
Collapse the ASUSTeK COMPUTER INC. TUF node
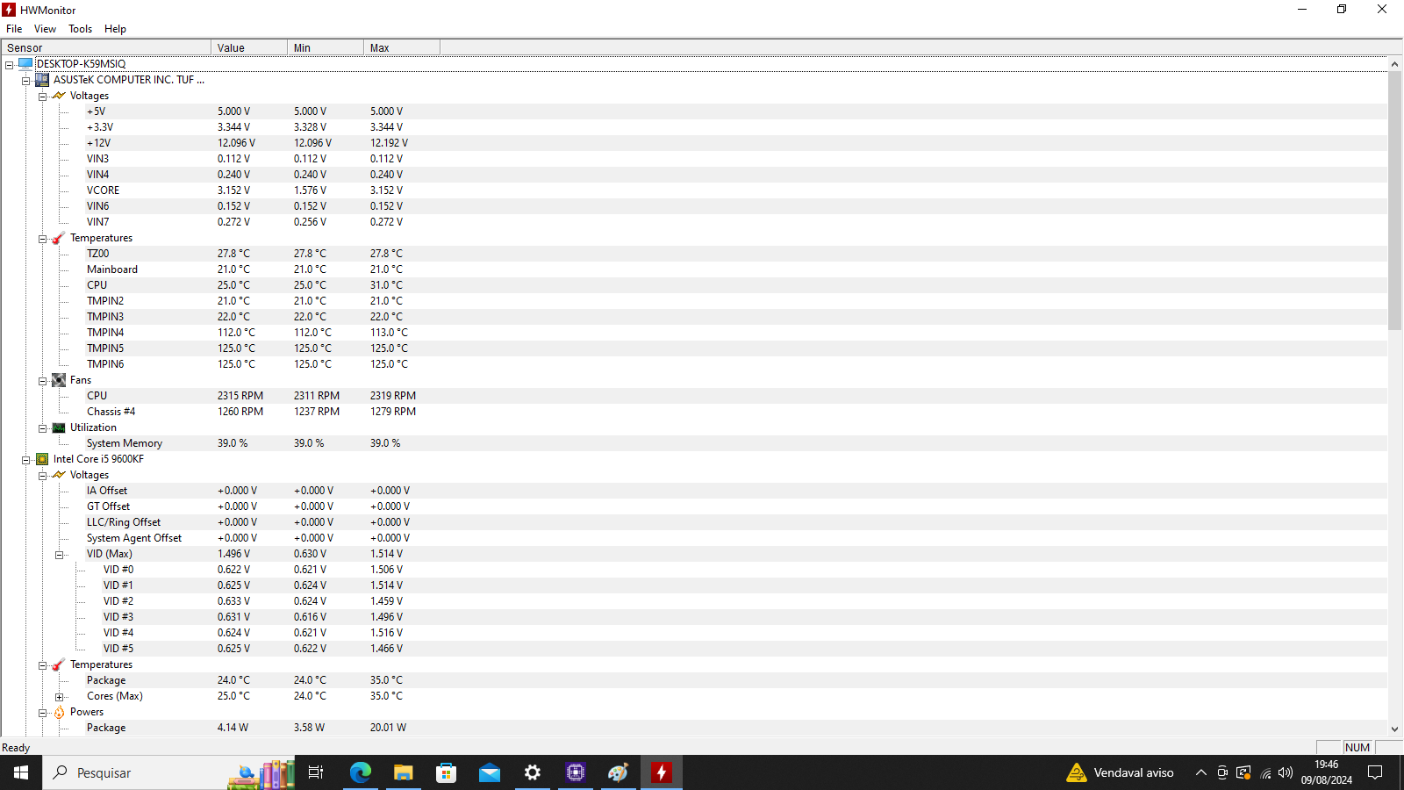[25, 81]
